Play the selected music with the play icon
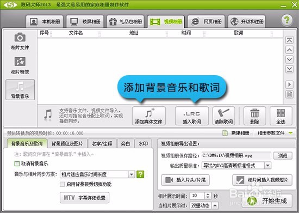This screenshot has height=213, width=299. (289, 84)
